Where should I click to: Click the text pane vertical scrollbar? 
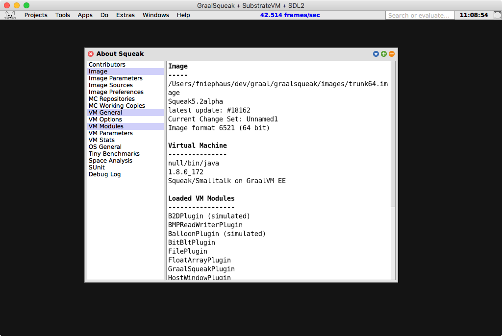point(393,134)
